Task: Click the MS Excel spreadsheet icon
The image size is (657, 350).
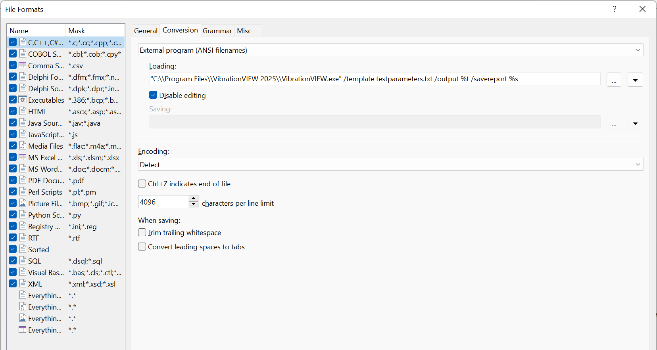Action: tap(23, 157)
